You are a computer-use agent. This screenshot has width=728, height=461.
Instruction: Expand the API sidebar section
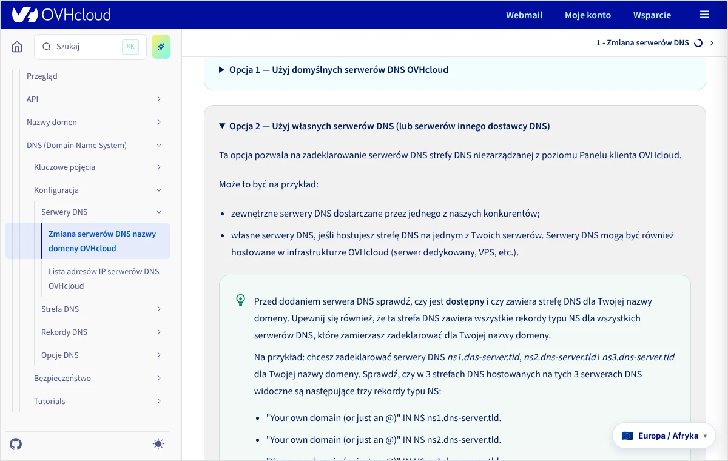coord(94,99)
